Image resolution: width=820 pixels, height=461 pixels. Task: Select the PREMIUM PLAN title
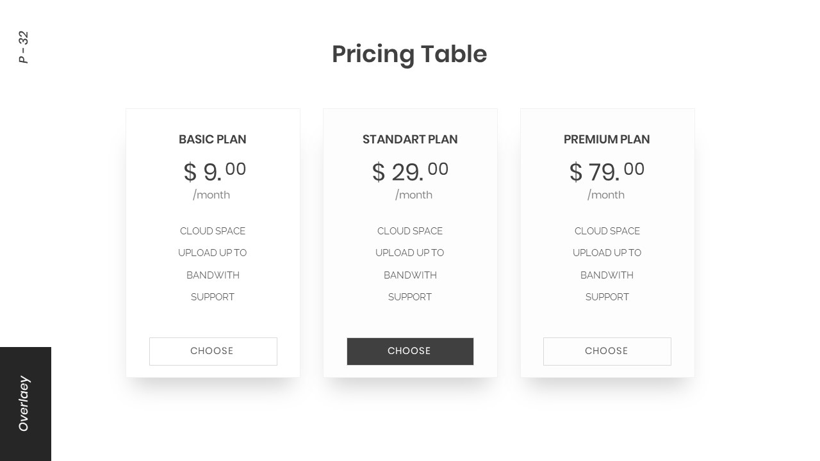click(607, 140)
